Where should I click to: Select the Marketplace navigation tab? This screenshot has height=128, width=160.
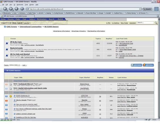point(42,19)
